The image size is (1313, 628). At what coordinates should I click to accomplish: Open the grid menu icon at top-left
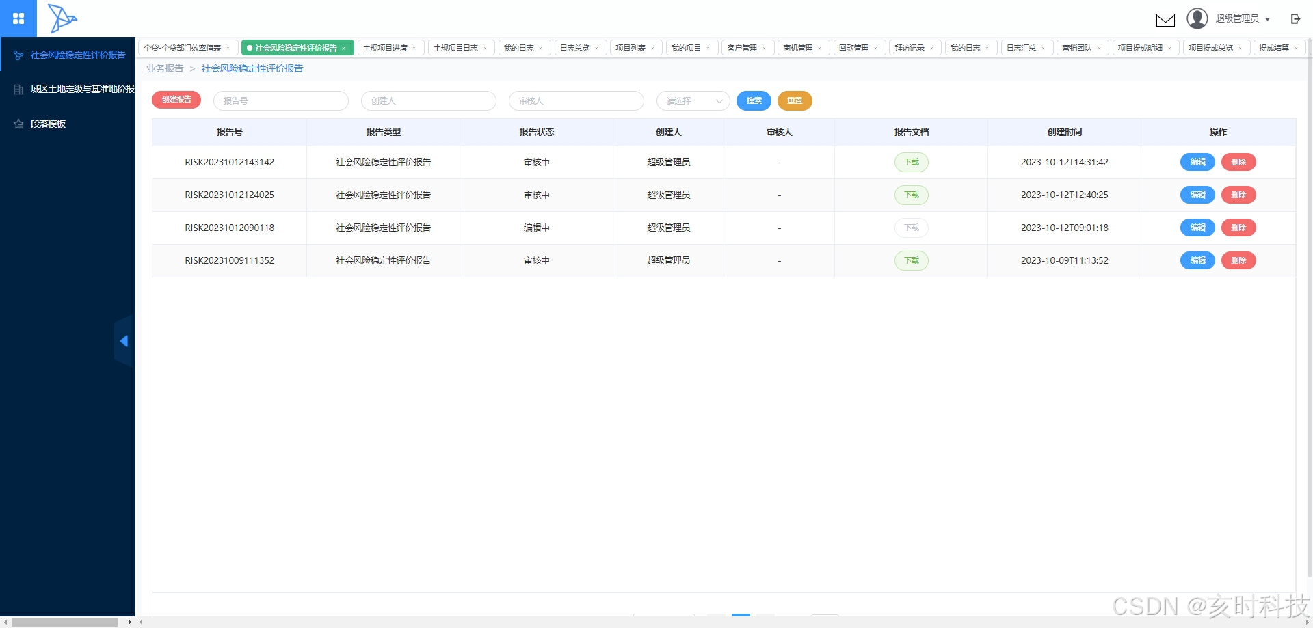click(x=18, y=18)
